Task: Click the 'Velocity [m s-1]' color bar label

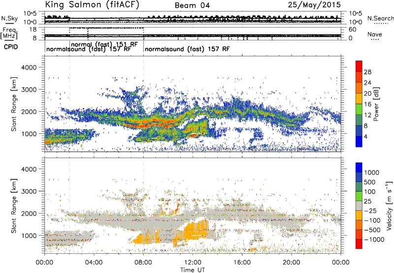Action: (x=389, y=205)
